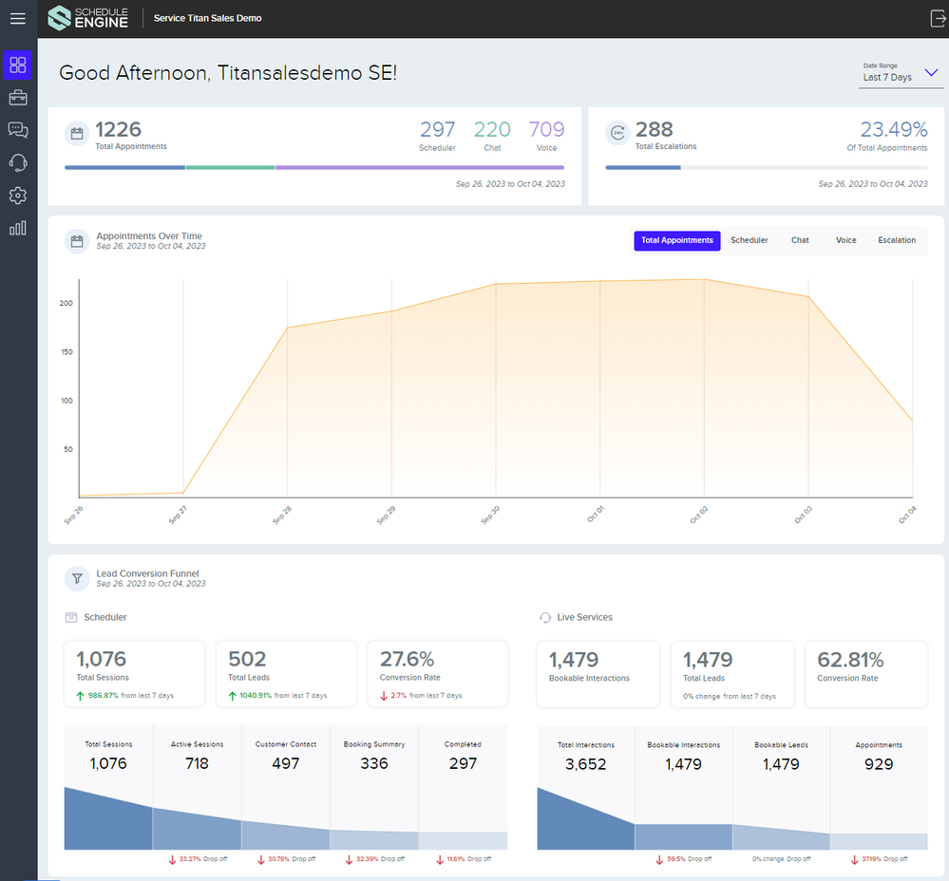Screen dimensions: 949x881
Task: Switch chart to Chat tab
Action: tap(800, 241)
